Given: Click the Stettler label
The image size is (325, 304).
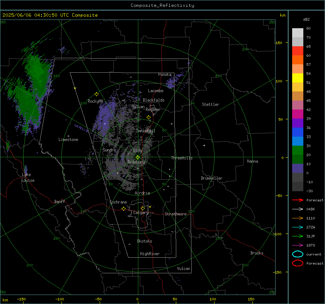Looking at the screenshot, I should 211,104.
